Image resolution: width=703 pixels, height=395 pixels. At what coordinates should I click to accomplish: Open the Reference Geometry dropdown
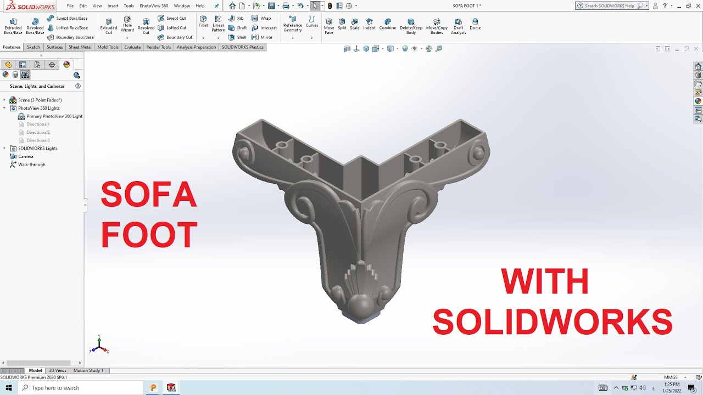click(x=293, y=38)
